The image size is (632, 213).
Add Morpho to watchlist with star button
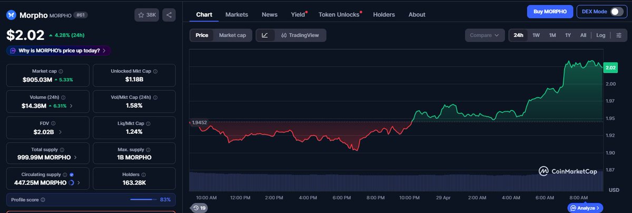click(147, 15)
